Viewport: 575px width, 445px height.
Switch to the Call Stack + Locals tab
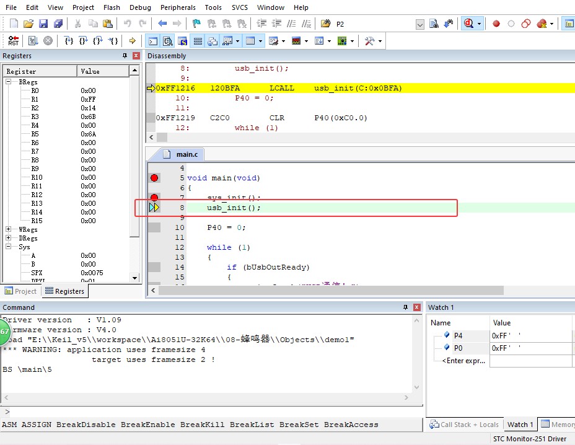click(x=464, y=425)
